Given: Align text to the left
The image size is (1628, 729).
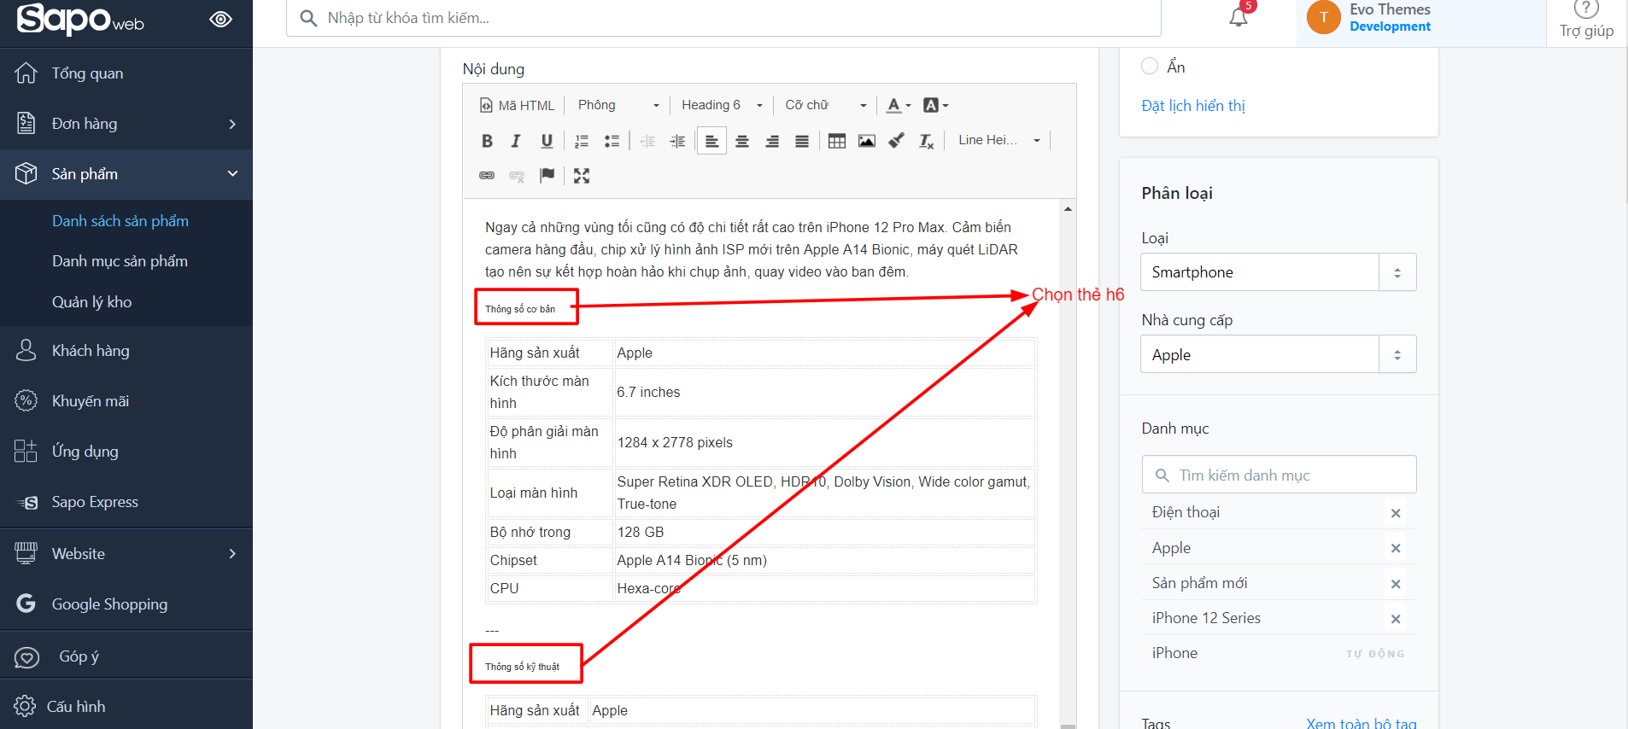Looking at the screenshot, I should (x=712, y=141).
